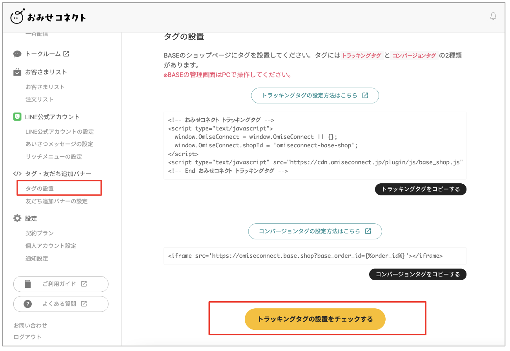Open 契約プラン settings

(x=40, y=233)
